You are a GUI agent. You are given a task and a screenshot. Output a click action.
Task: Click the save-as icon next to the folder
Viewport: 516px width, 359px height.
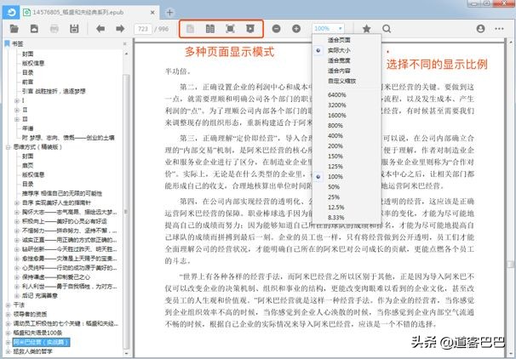pyautogui.click(x=34, y=29)
